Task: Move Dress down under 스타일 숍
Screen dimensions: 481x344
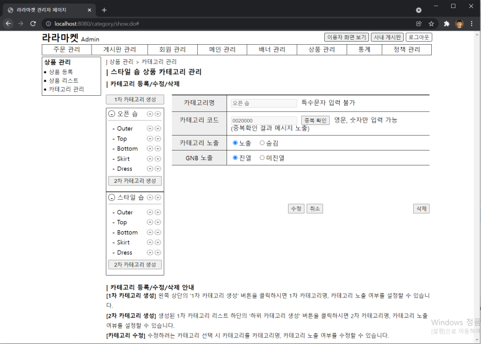Action: pyautogui.click(x=157, y=253)
